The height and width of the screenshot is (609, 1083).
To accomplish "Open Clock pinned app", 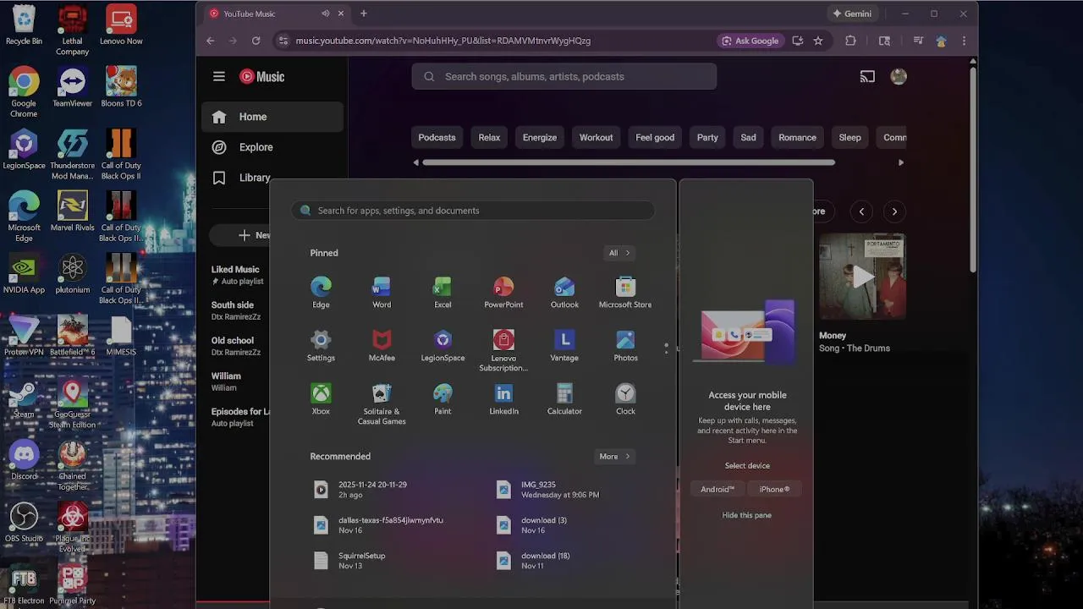I will click(x=625, y=399).
